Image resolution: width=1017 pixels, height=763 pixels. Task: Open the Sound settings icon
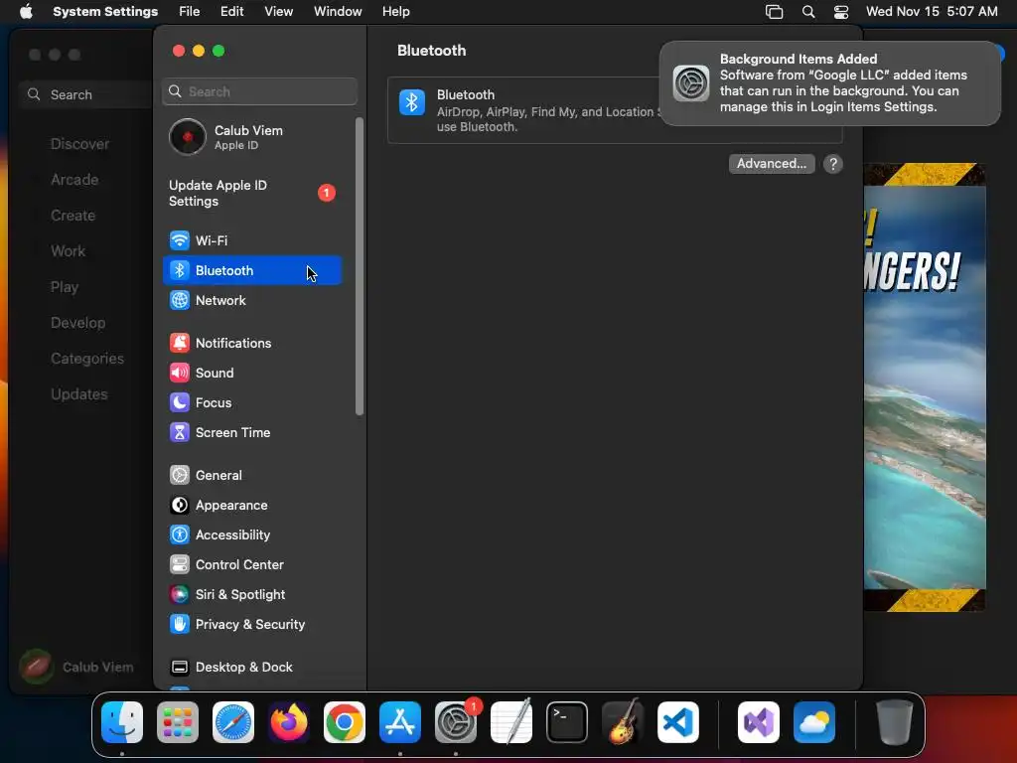[x=180, y=374]
